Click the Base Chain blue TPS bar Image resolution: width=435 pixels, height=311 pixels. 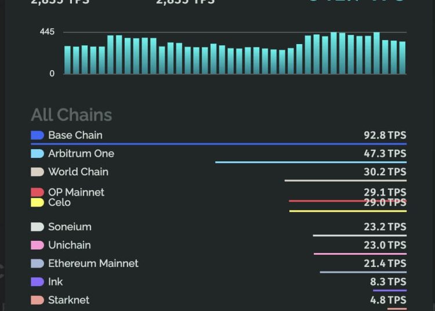coord(219,144)
